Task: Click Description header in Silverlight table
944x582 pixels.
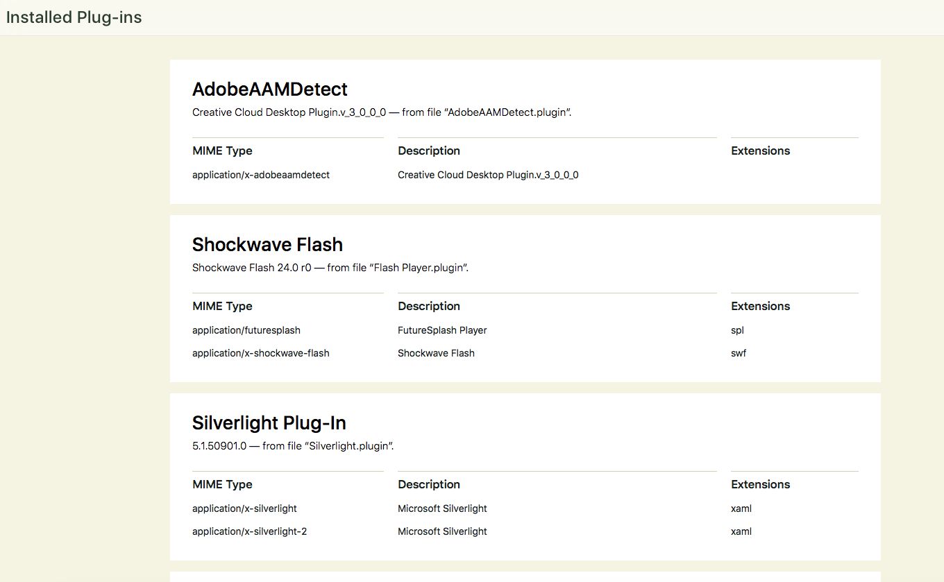Action: (429, 484)
